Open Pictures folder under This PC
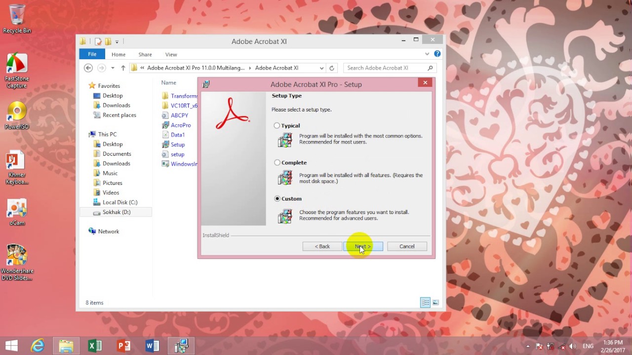Viewport: 632px width, 355px height. point(113,183)
